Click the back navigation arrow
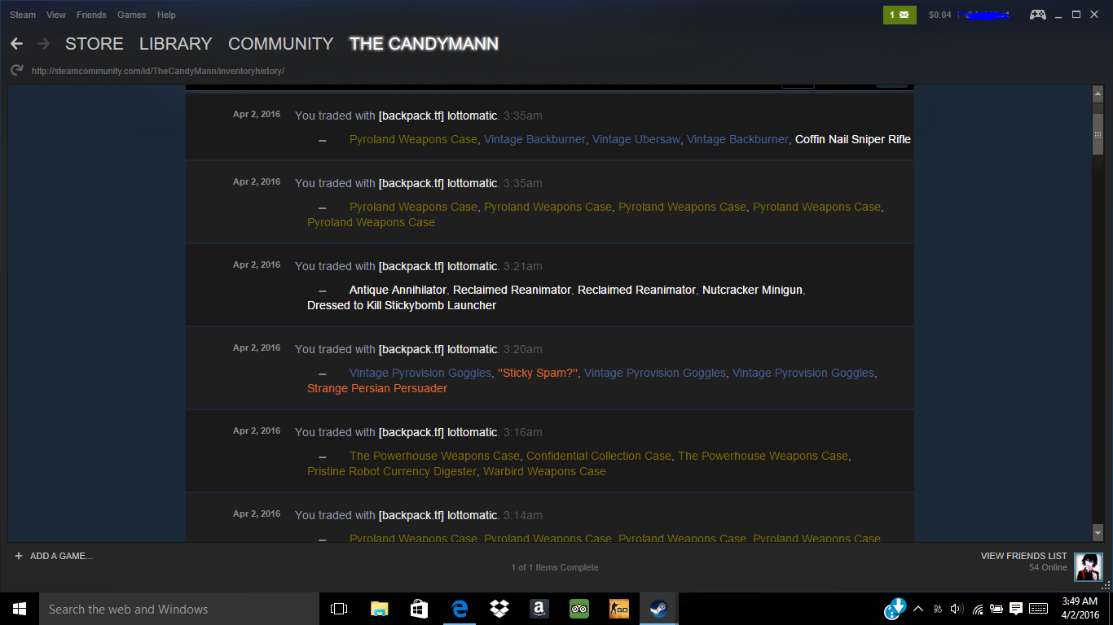Screen dimensions: 1113x625 coord(16,44)
